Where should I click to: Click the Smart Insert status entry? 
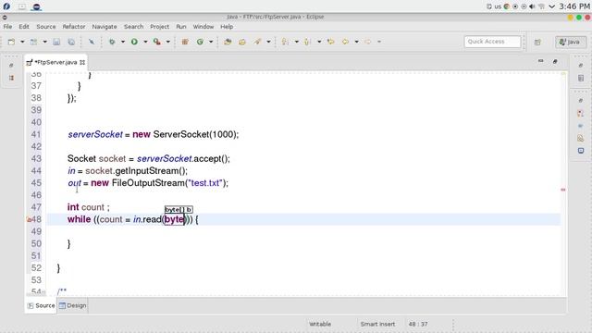[x=377, y=324]
